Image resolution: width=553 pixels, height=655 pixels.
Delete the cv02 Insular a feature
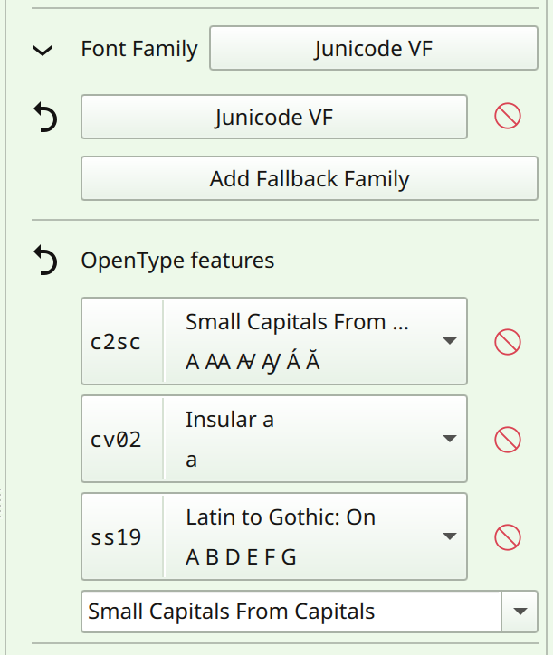click(508, 440)
